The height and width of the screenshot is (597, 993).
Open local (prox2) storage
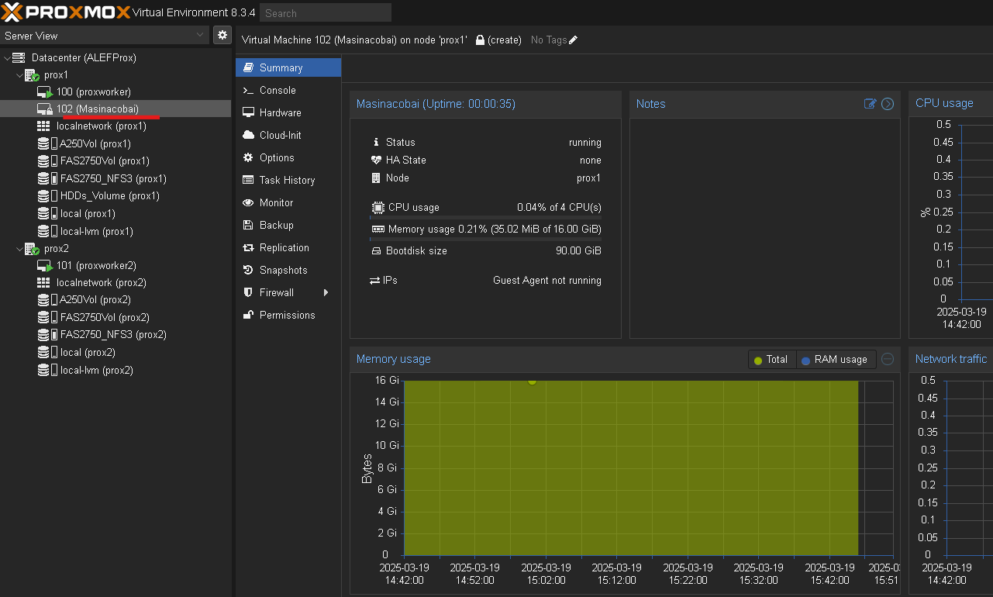(88, 352)
